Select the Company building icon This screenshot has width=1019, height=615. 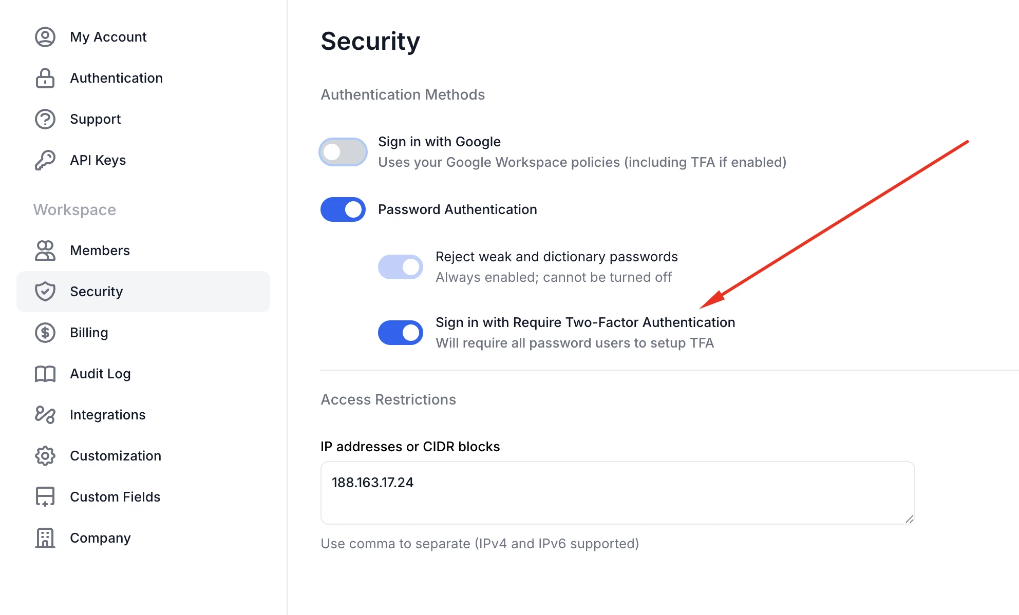coord(45,537)
